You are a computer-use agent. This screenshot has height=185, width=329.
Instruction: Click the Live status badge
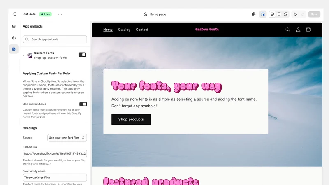(x=46, y=14)
